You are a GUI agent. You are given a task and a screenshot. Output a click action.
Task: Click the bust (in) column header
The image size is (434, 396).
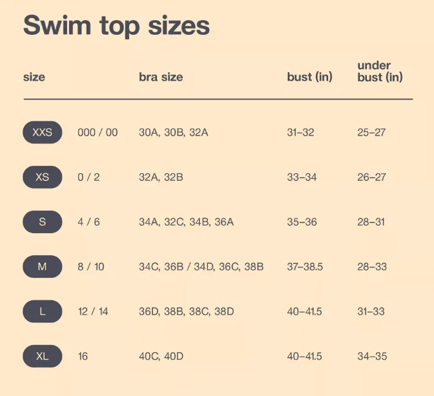[309, 77]
